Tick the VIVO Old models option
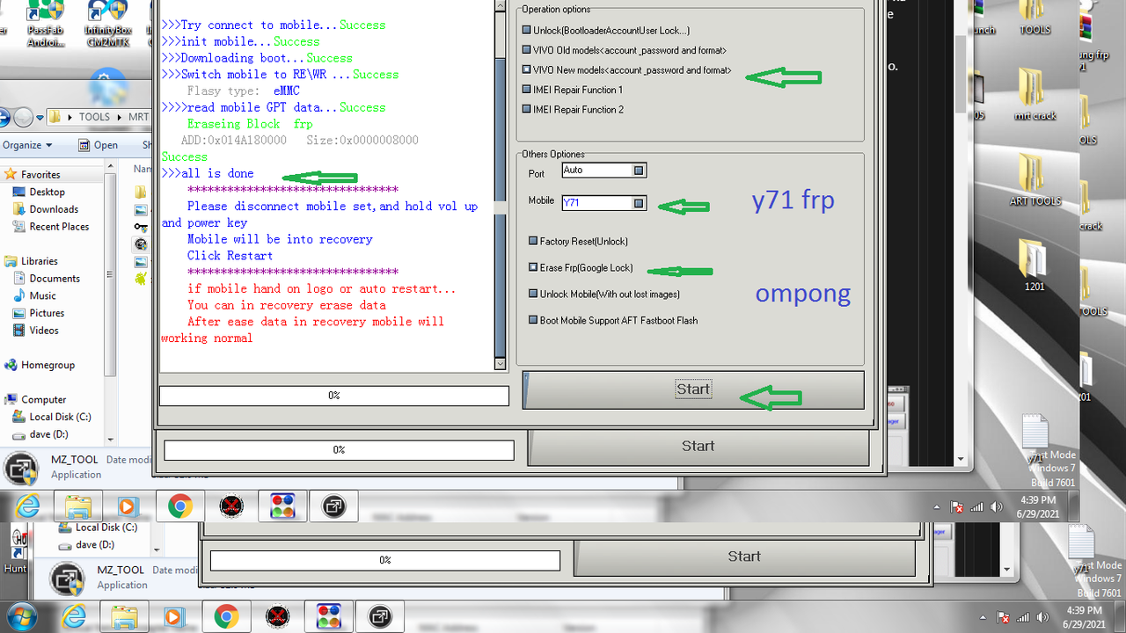 coord(527,50)
